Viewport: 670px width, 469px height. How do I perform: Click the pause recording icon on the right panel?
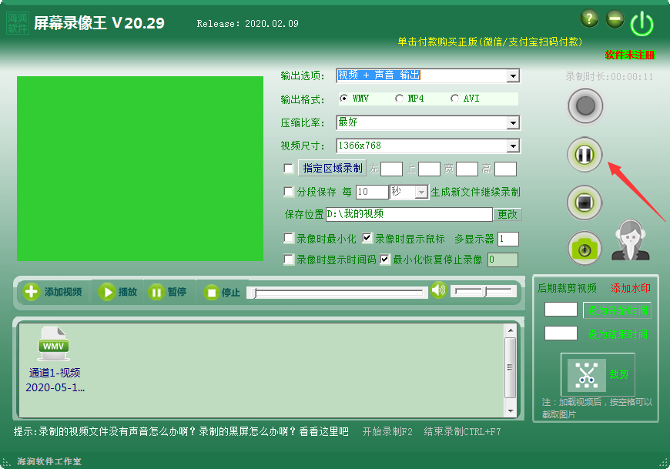pos(584,154)
